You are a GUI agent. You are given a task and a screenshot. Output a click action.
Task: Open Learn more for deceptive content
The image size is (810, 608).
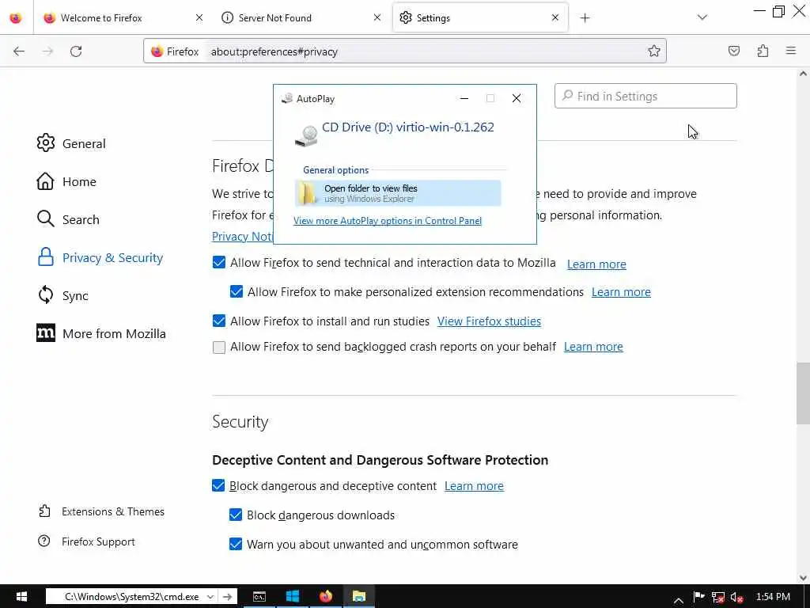(474, 486)
